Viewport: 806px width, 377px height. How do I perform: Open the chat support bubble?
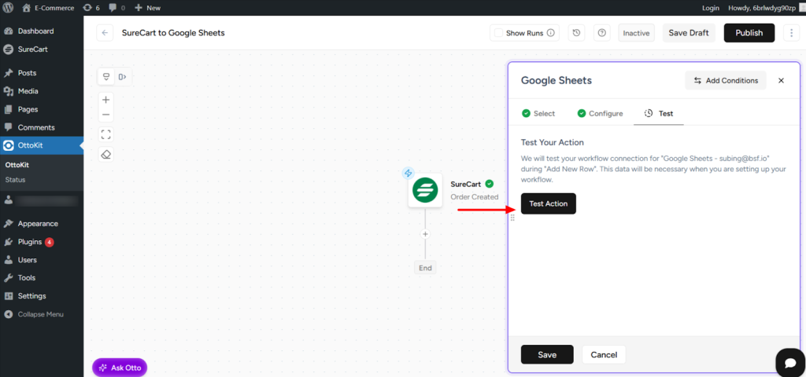[789, 361]
